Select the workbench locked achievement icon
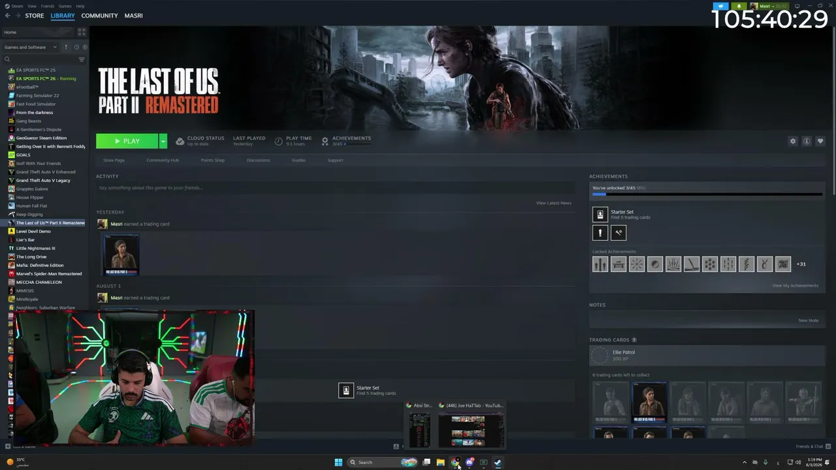The height and width of the screenshot is (470, 836). coord(619,264)
